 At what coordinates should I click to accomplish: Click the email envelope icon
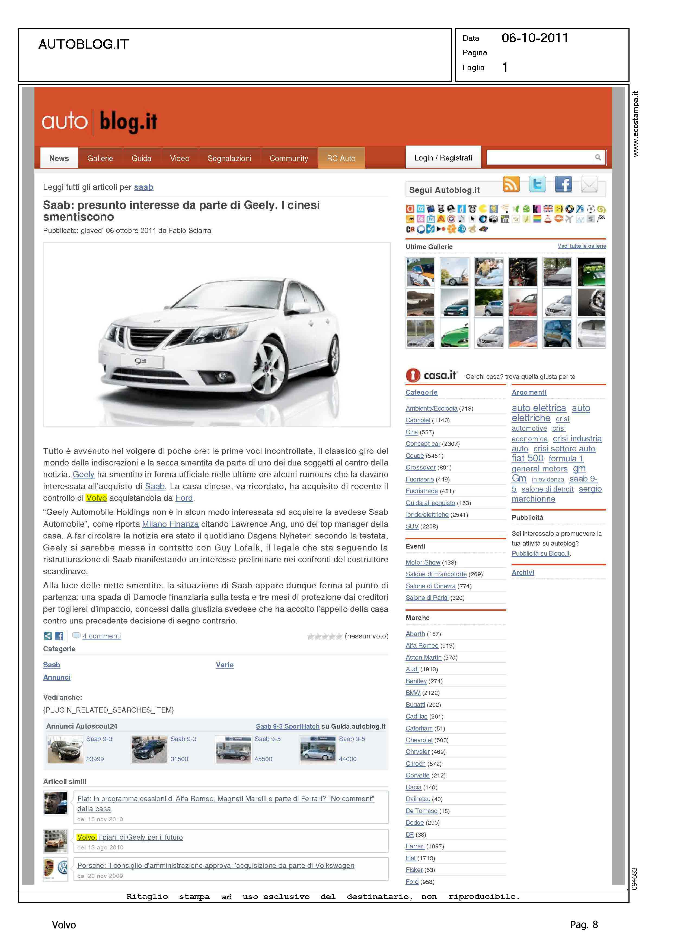589,184
